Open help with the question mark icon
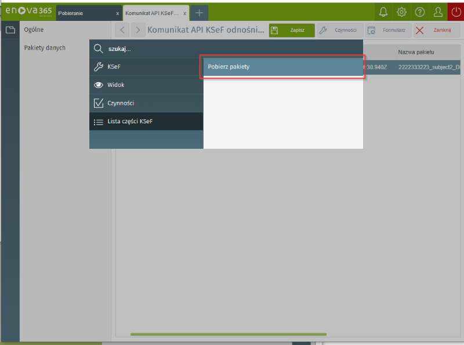Image resolution: width=464 pixels, height=345 pixels. (x=420, y=12)
